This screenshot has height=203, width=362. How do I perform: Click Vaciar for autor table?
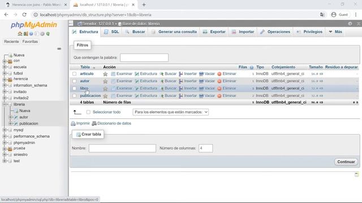(x=207, y=81)
